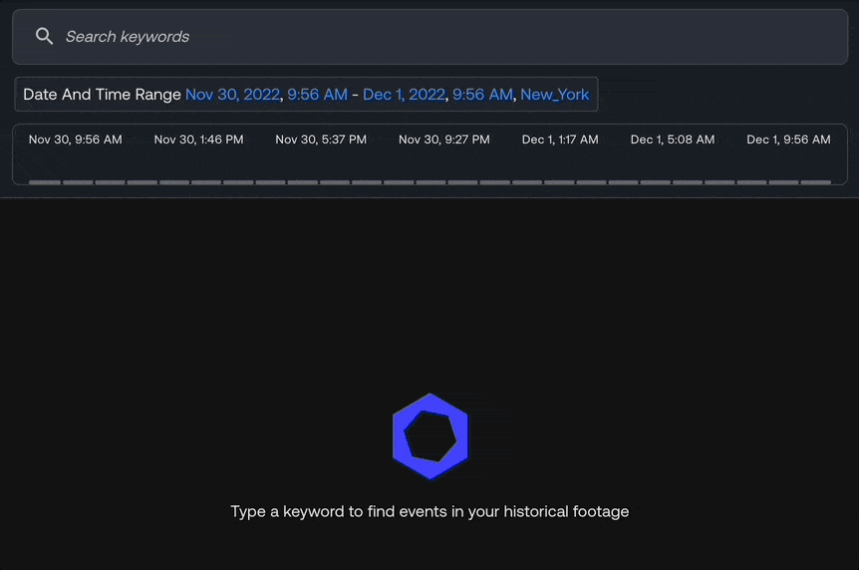The width and height of the screenshot is (859, 570).
Task: Click the Nov 30, 9:27 PM timeline label
Action: coord(444,140)
